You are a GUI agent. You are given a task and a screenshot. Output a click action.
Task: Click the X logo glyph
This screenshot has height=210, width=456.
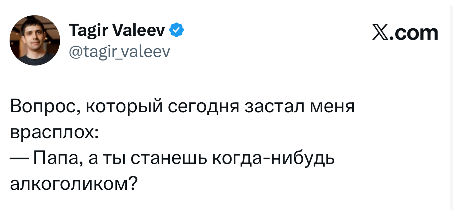pyautogui.click(x=381, y=33)
